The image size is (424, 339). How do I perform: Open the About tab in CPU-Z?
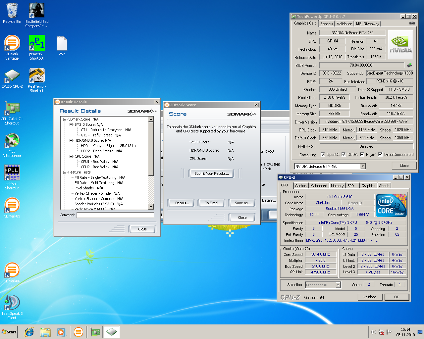[384, 186]
